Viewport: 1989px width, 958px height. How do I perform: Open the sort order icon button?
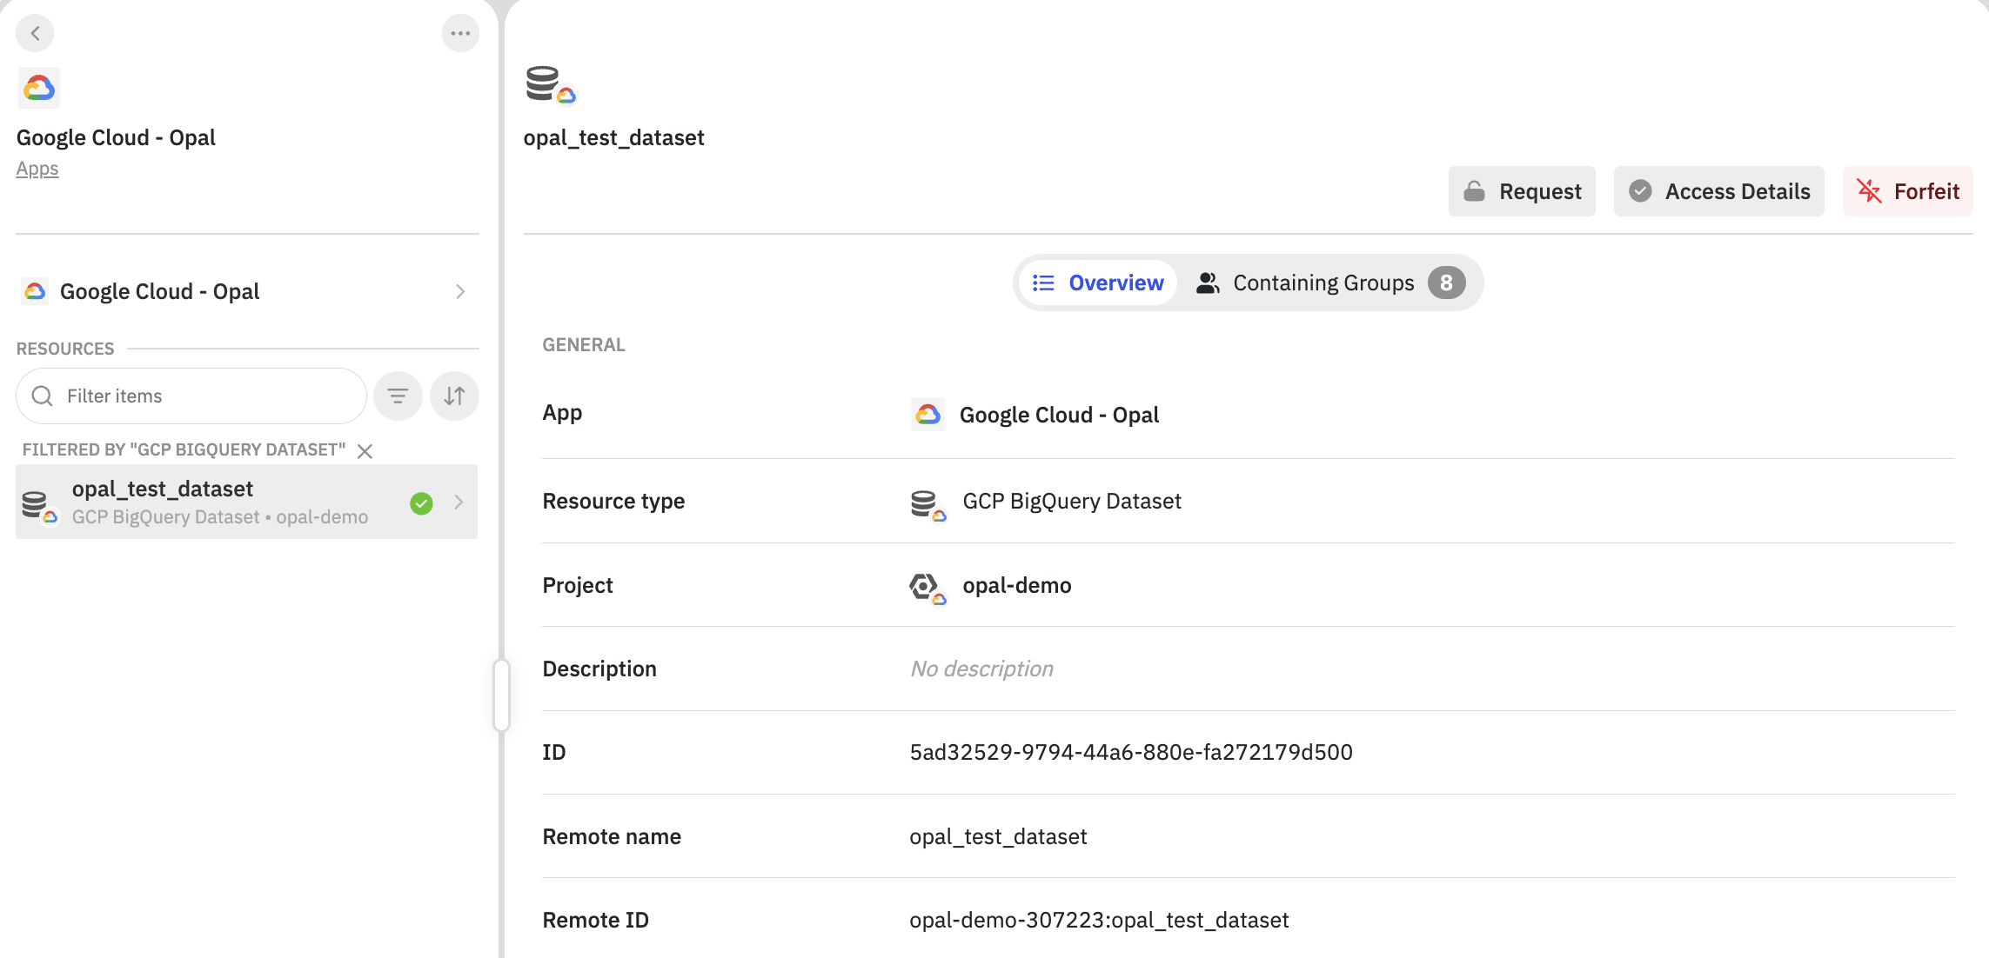pos(454,396)
